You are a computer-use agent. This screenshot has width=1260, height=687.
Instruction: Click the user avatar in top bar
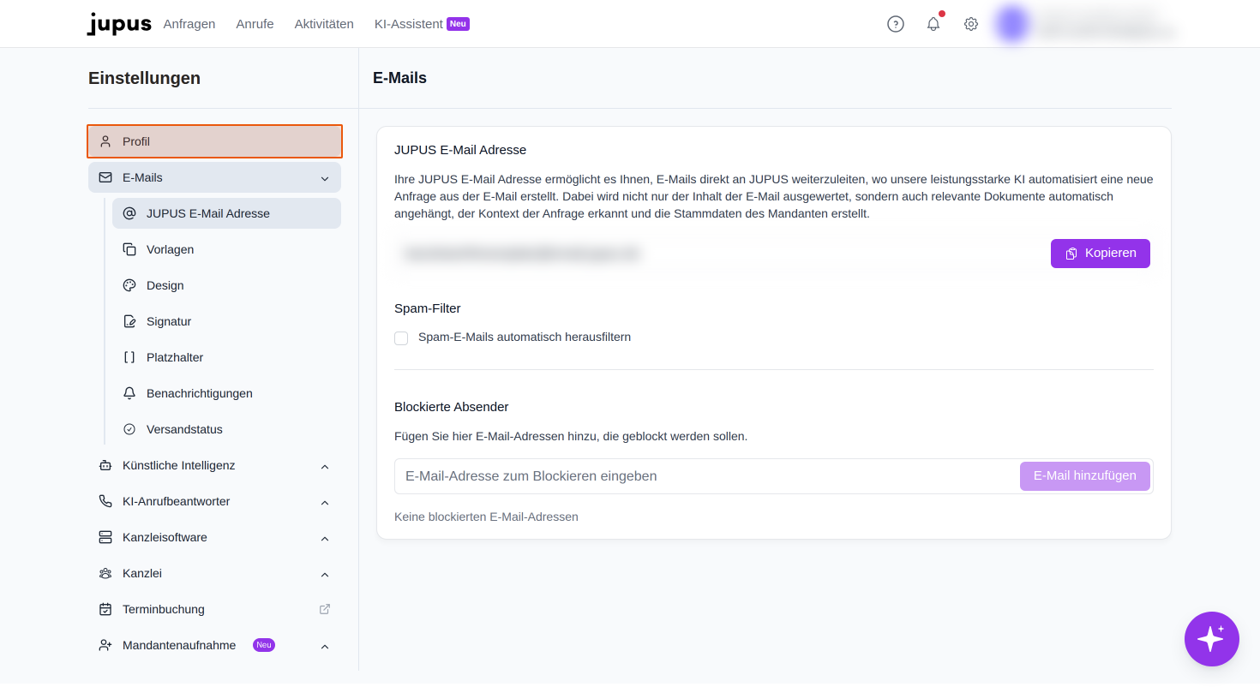tap(1012, 24)
